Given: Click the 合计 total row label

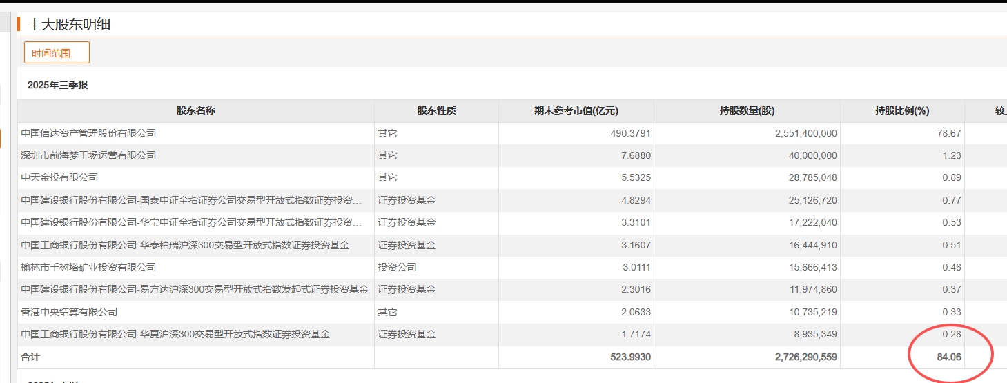Looking at the screenshot, I should point(30,357).
